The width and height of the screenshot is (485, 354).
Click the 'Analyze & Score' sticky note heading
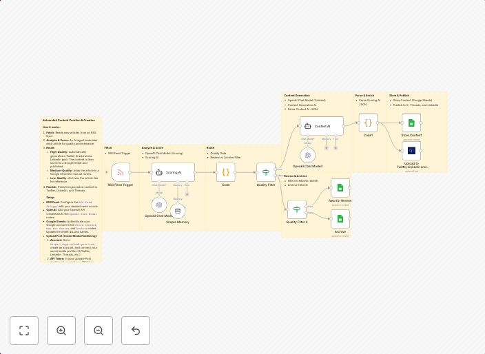(x=152, y=148)
